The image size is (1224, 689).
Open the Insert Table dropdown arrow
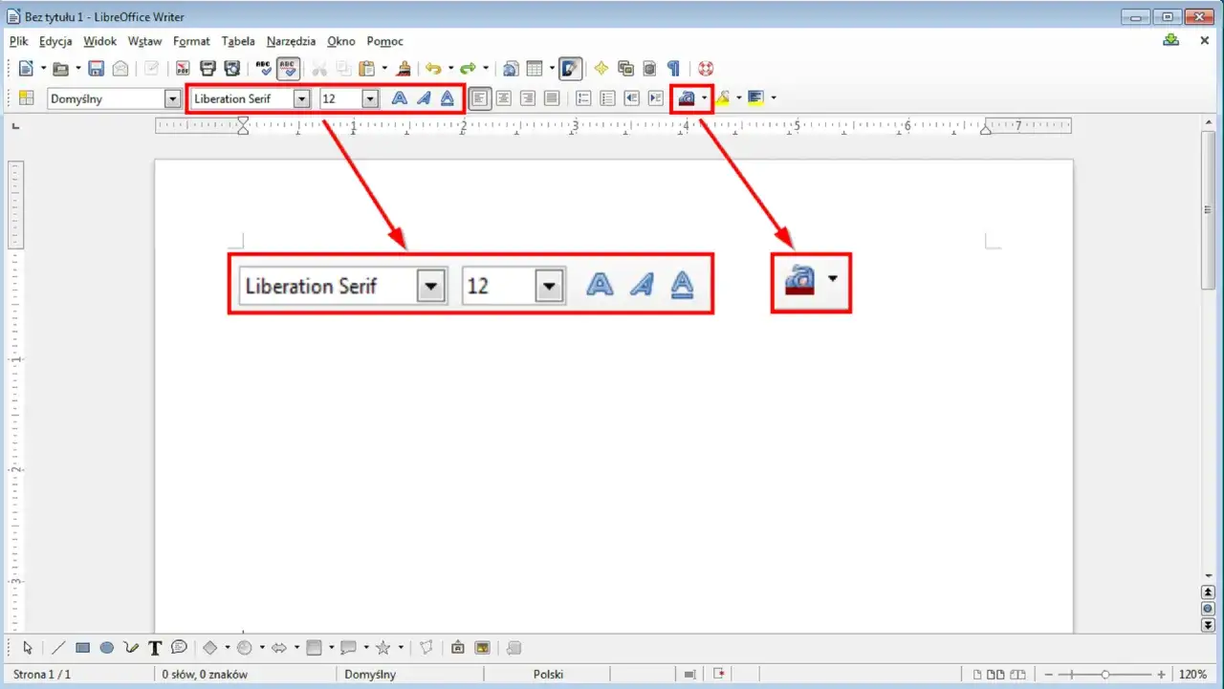552,68
